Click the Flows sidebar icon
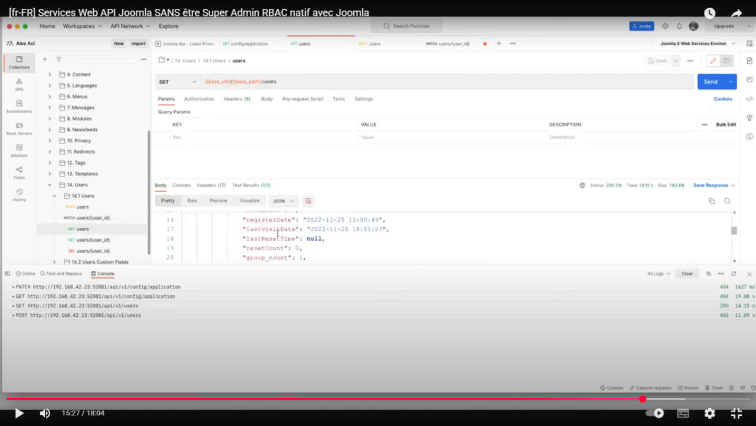 click(19, 172)
